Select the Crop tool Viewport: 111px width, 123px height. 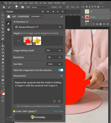pyautogui.click(x=3, y=29)
